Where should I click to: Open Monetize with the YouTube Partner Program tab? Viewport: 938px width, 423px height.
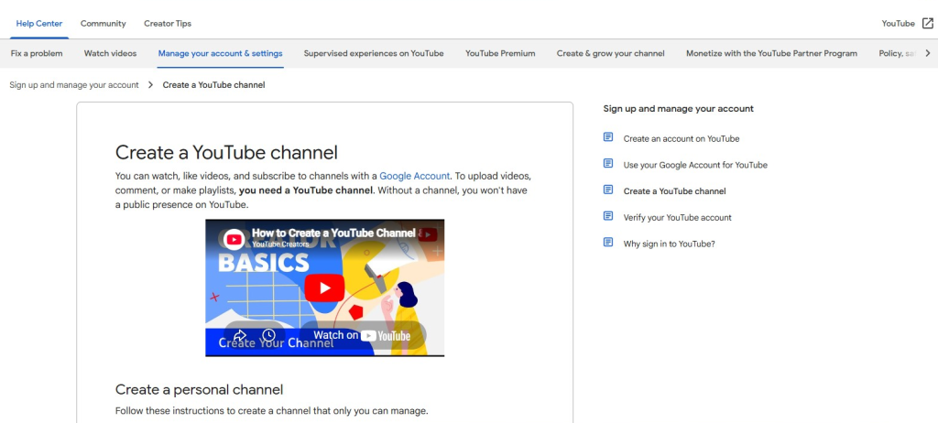[x=771, y=53]
